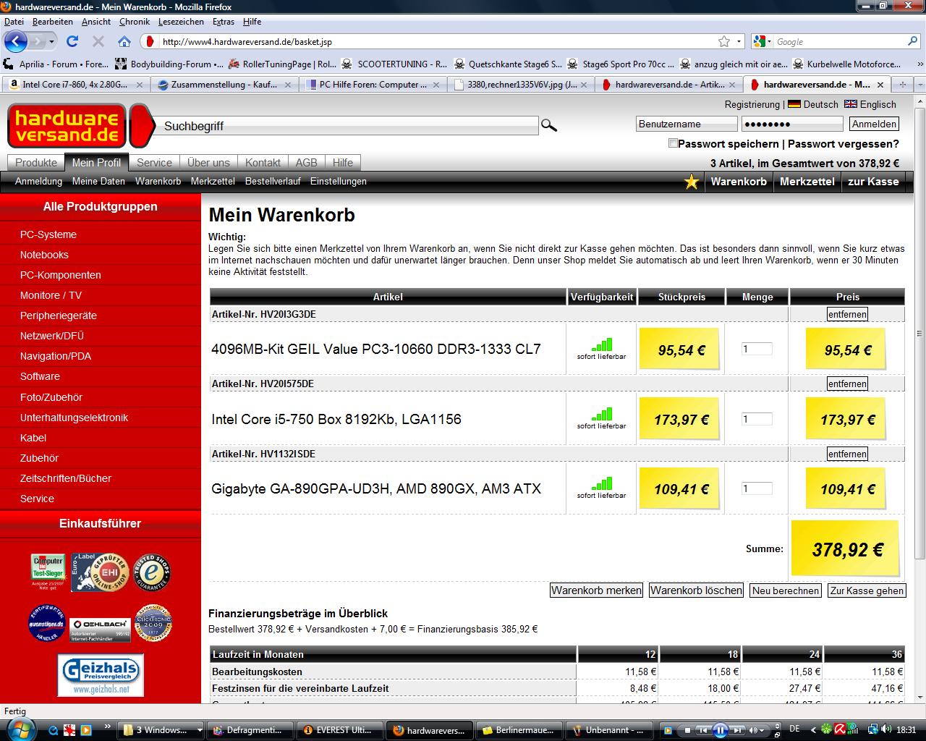This screenshot has width=926, height=741.
Task: Click quantity field for GEIL Value RAM
Action: click(x=757, y=349)
